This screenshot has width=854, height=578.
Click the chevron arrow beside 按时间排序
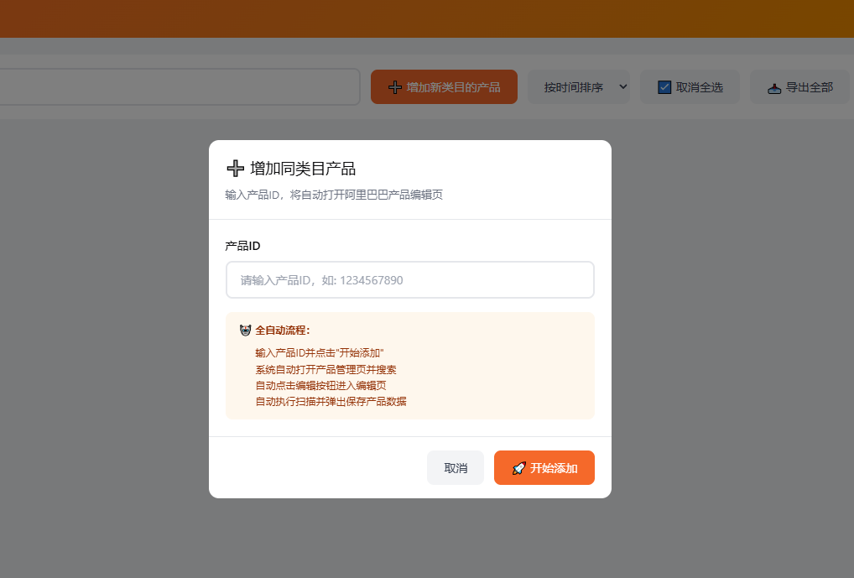[x=622, y=86]
